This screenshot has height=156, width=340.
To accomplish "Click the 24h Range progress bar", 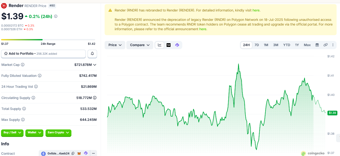I will pos(48,40).
